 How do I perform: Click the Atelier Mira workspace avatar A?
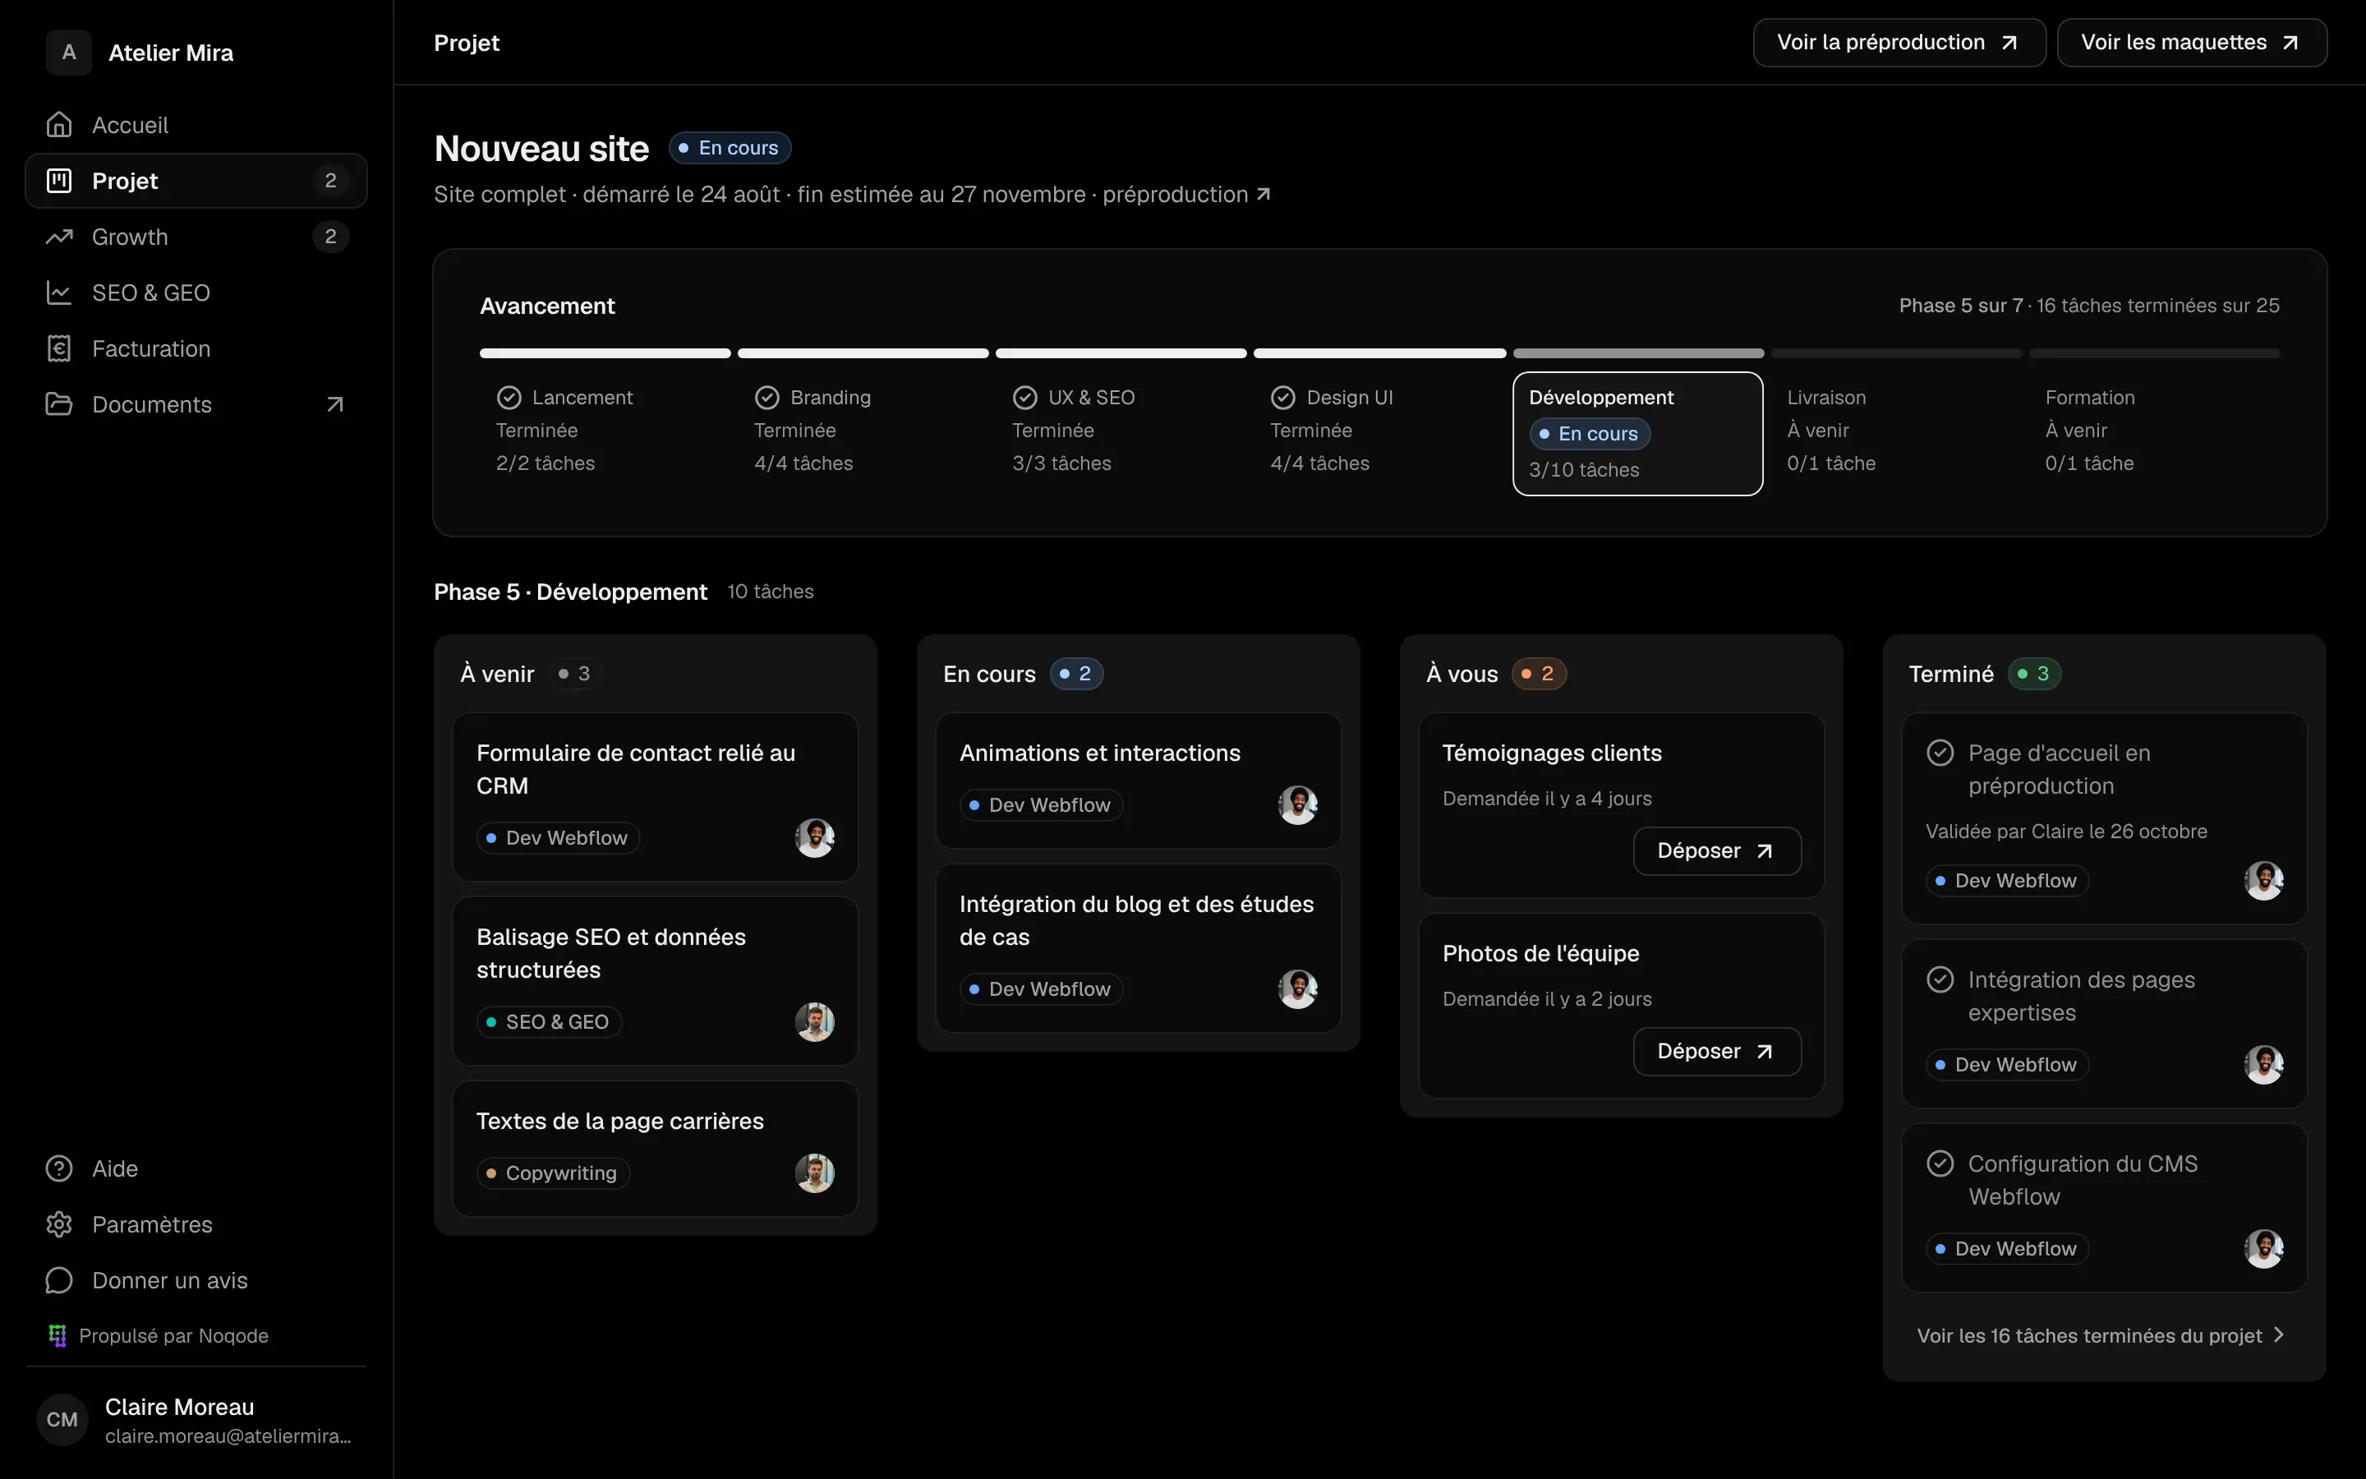68,52
